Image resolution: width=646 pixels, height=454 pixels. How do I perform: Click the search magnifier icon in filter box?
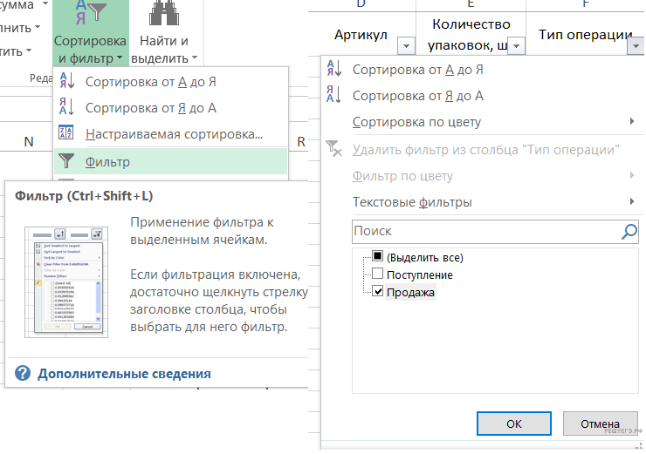point(629,232)
